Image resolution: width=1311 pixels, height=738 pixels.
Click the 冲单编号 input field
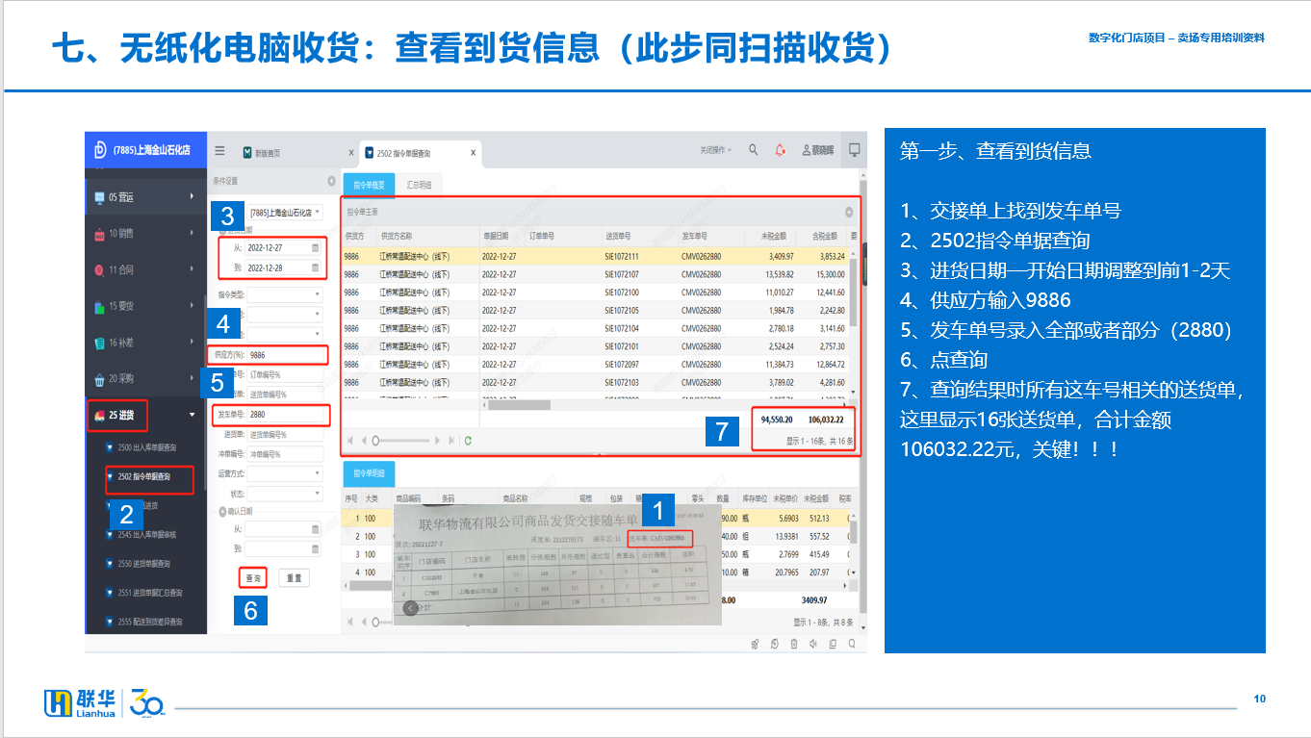(x=285, y=454)
